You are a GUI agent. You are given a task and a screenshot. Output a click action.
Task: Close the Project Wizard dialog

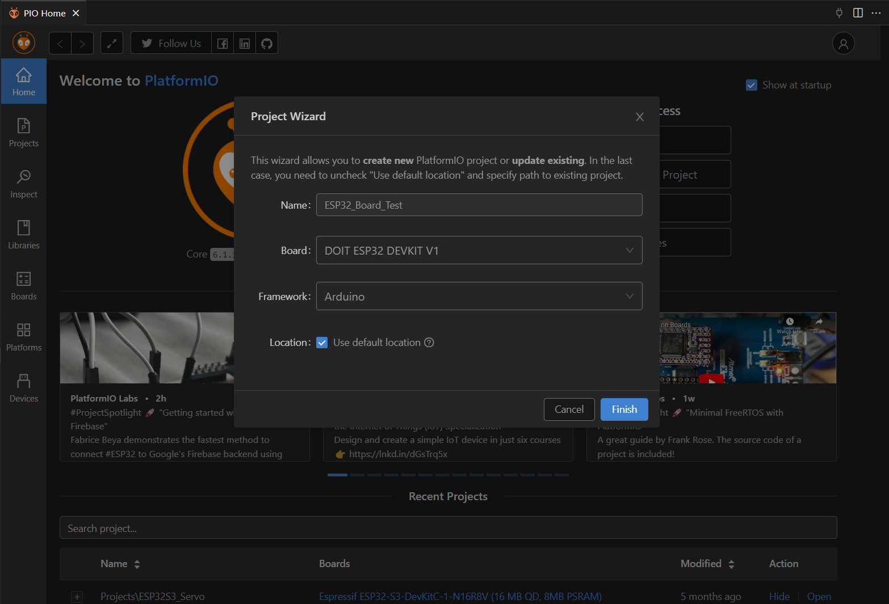pyautogui.click(x=640, y=117)
